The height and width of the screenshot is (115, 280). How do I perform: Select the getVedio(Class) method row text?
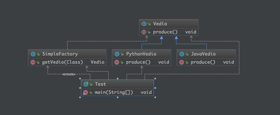(x=62, y=62)
